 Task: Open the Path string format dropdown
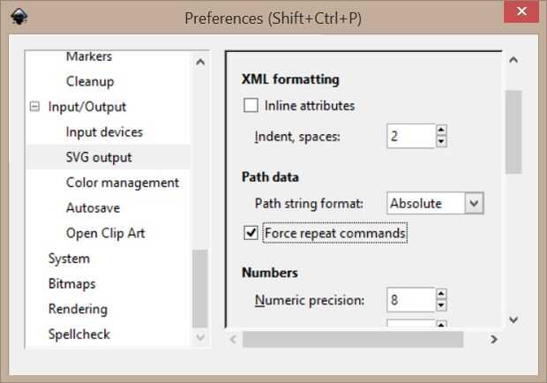[x=475, y=203]
